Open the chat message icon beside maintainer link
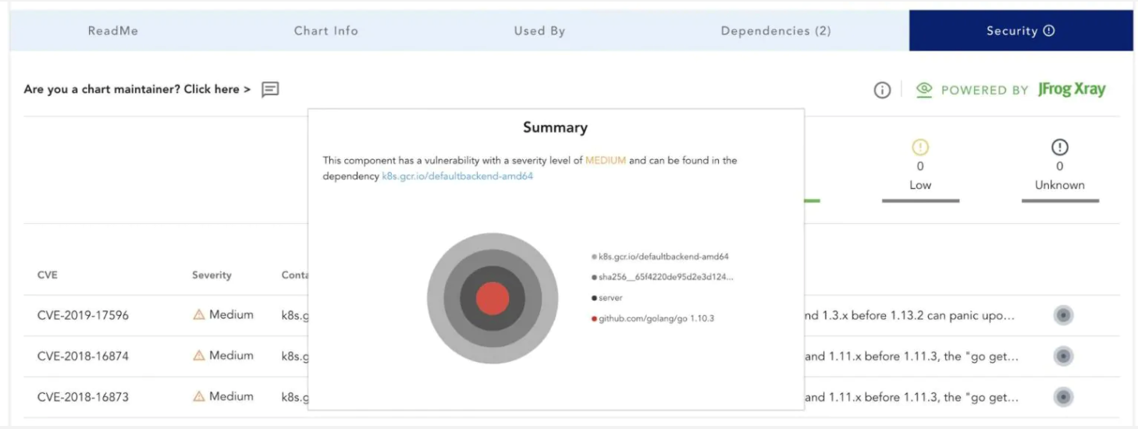The width and height of the screenshot is (1138, 429). pos(270,90)
